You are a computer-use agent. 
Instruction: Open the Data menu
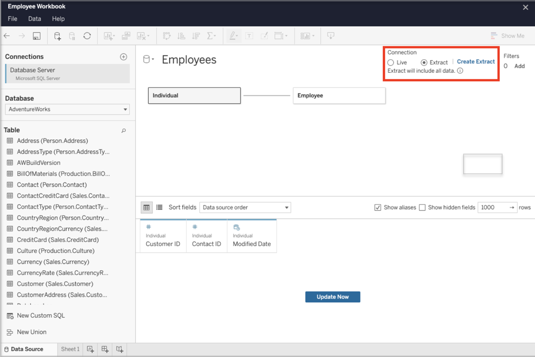[34, 19]
